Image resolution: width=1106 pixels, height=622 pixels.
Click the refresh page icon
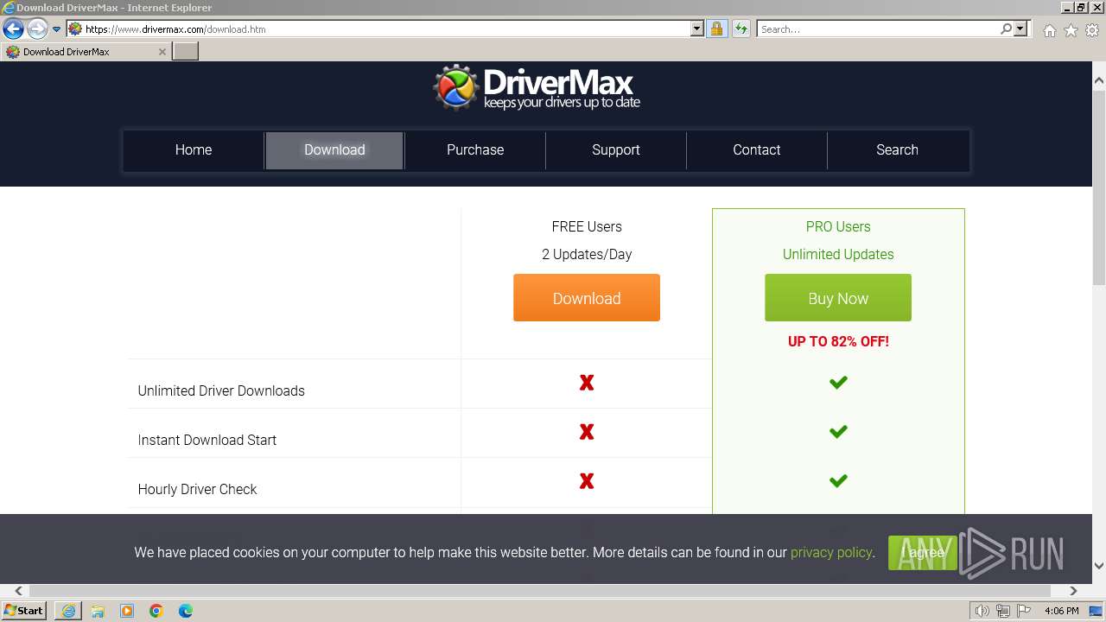click(x=741, y=29)
